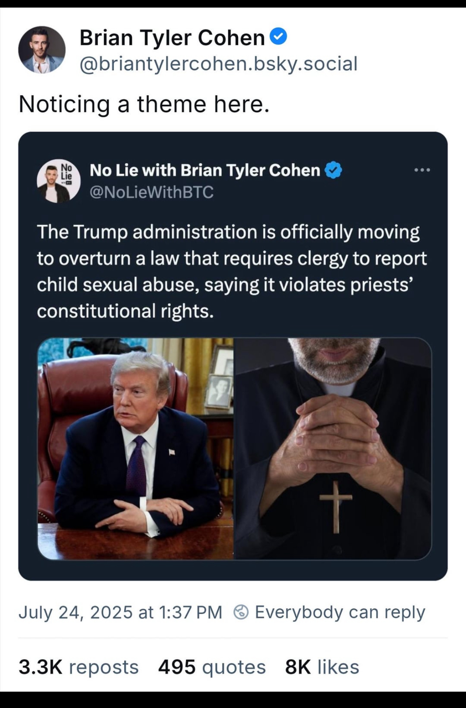View the 3.3K reposts list
466x708 pixels.
tap(78, 667)
